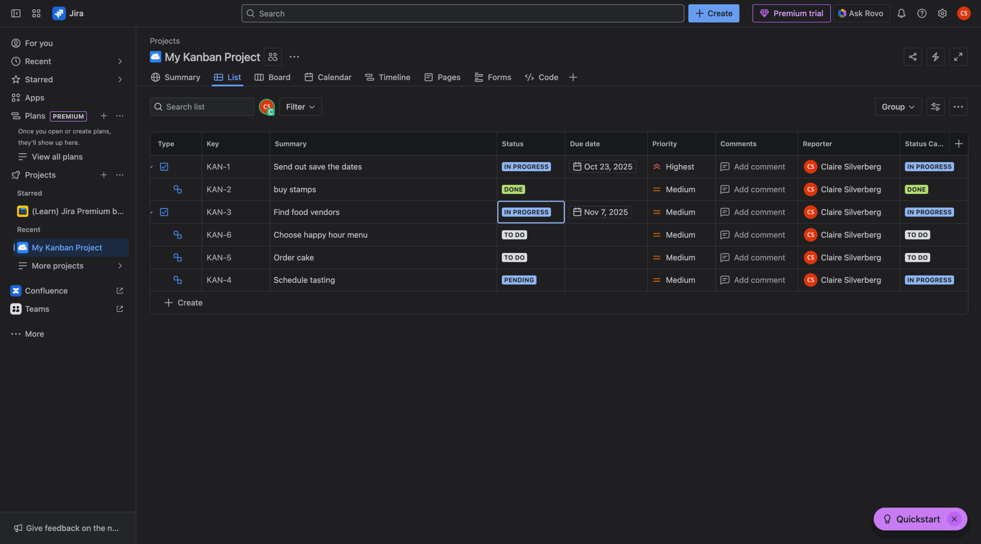Open the Filter dropdown

click(300, 107)
